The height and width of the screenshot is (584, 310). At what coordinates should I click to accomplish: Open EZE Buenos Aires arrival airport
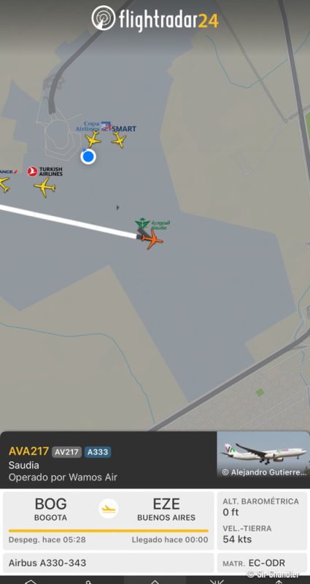166,509
